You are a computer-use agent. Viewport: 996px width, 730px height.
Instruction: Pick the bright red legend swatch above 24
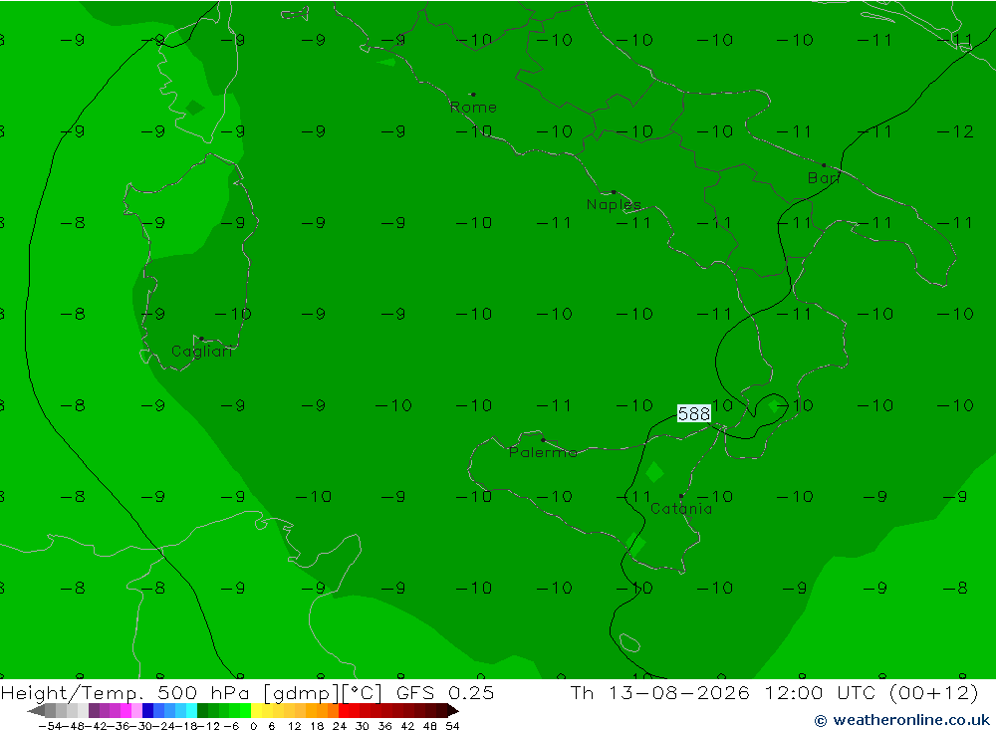(344, 711)
